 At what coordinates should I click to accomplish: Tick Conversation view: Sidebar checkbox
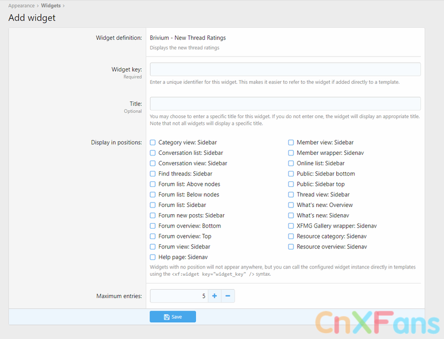[153, 163]
